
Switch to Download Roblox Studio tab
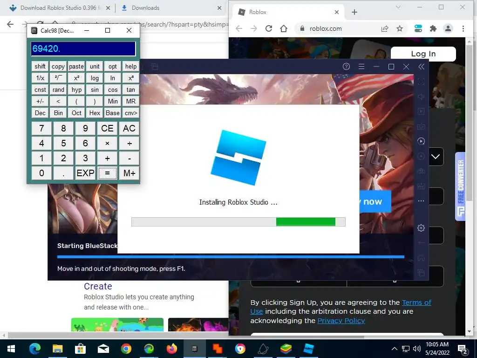pos(60,8)
